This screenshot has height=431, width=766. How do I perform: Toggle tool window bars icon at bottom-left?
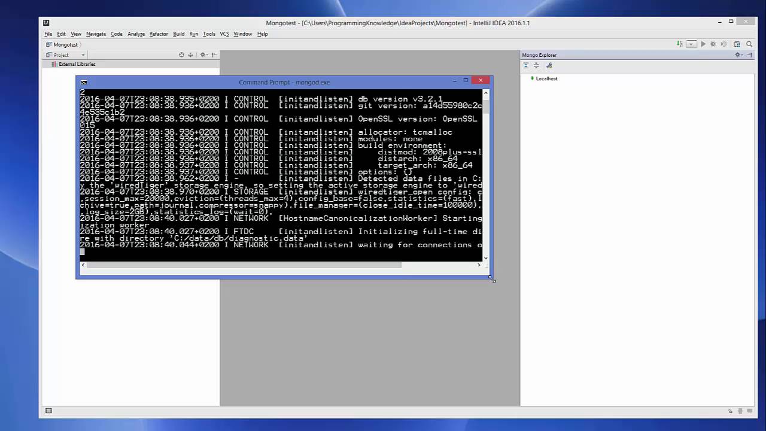pyautogui.click(x=48, y=411)
